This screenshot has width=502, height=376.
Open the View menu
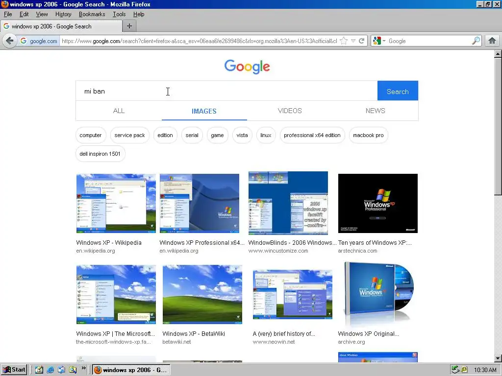42,14
